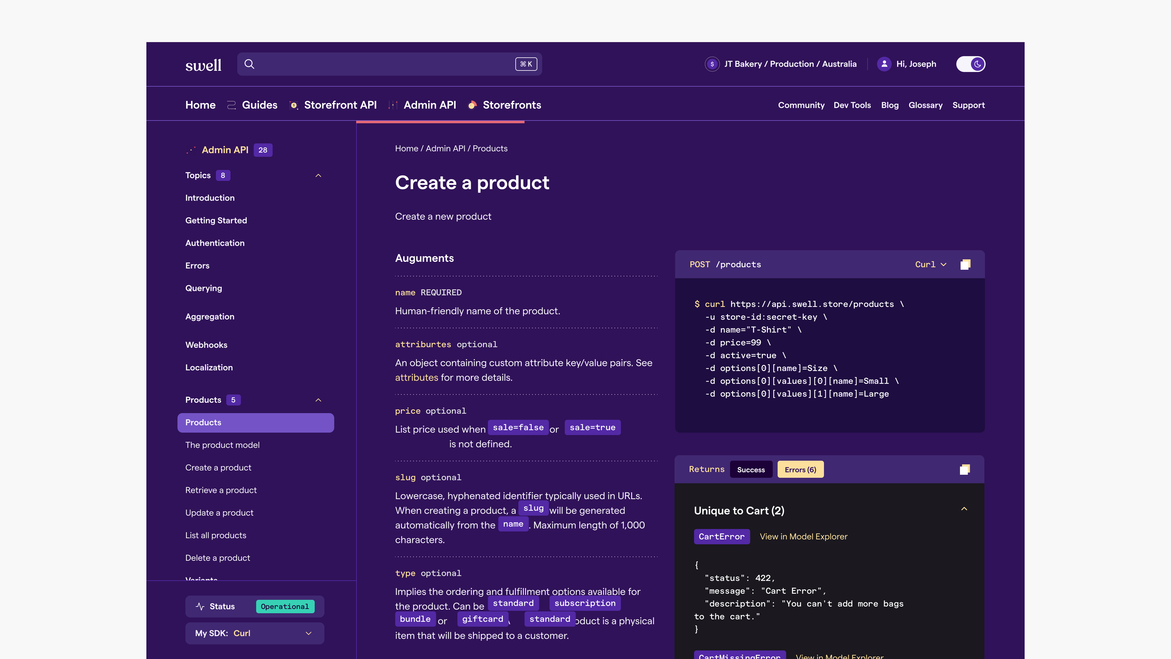The image size is (1171, 659).
Task: Open the Curl language dropdown
Action: click(x=930, y=264)
